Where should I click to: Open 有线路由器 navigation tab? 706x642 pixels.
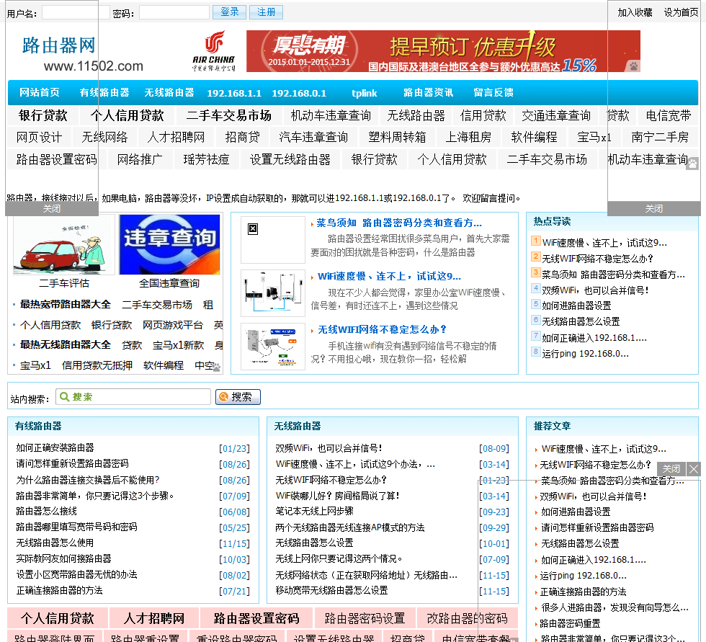[x=104, y=93]
